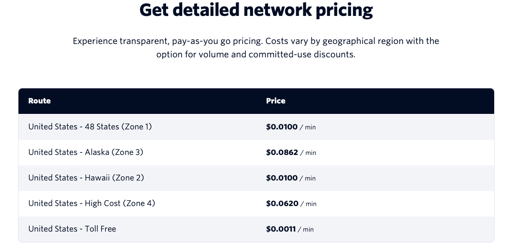Select the "United States - Alaska (Zone 3)" route
This screenshot has height=250, width=508.
click(x=86, y=152)
